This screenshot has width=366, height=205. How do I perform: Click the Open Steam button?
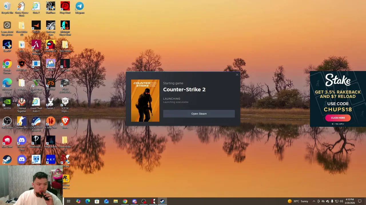(x=199, y=114)
